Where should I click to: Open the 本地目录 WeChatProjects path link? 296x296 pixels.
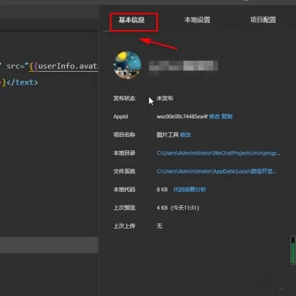[218, 153]
